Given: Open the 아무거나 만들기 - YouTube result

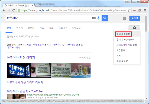Looking at the screenshot, I should click(25, 91).
